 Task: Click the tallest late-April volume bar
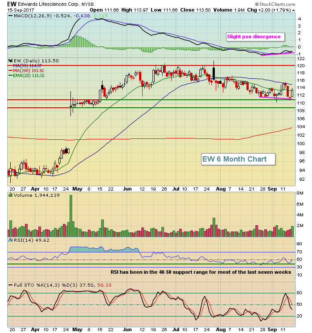(x=71, y=216)
